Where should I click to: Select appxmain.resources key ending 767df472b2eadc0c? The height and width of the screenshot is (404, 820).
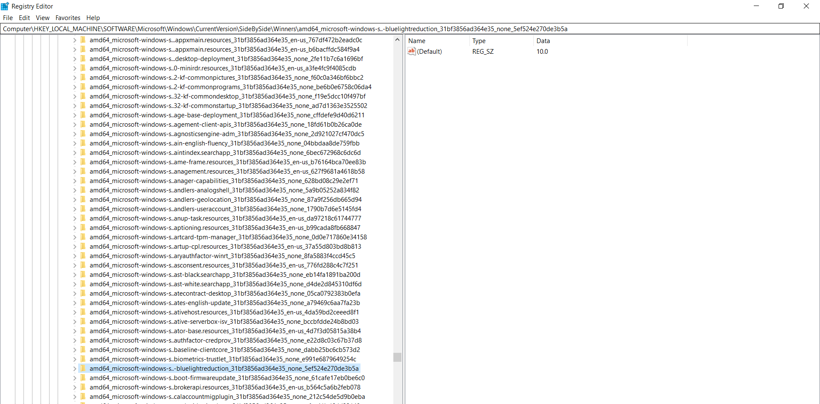(x=226, y=40)
